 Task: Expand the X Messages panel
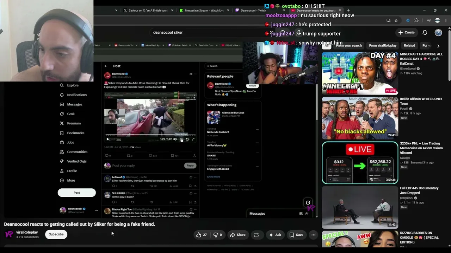(x=307, y=214)
